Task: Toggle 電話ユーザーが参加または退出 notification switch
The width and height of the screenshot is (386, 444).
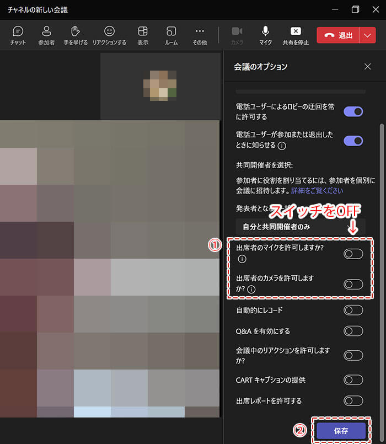Action: pos(353,141)
